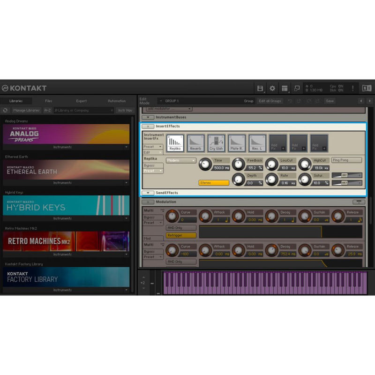Open the Automation tab
The height and width of the screenshot is (375, 375).
pyautogui.click(x=116, y=100)
